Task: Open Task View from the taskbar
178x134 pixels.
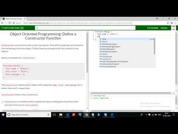Action: coord(54,115)
